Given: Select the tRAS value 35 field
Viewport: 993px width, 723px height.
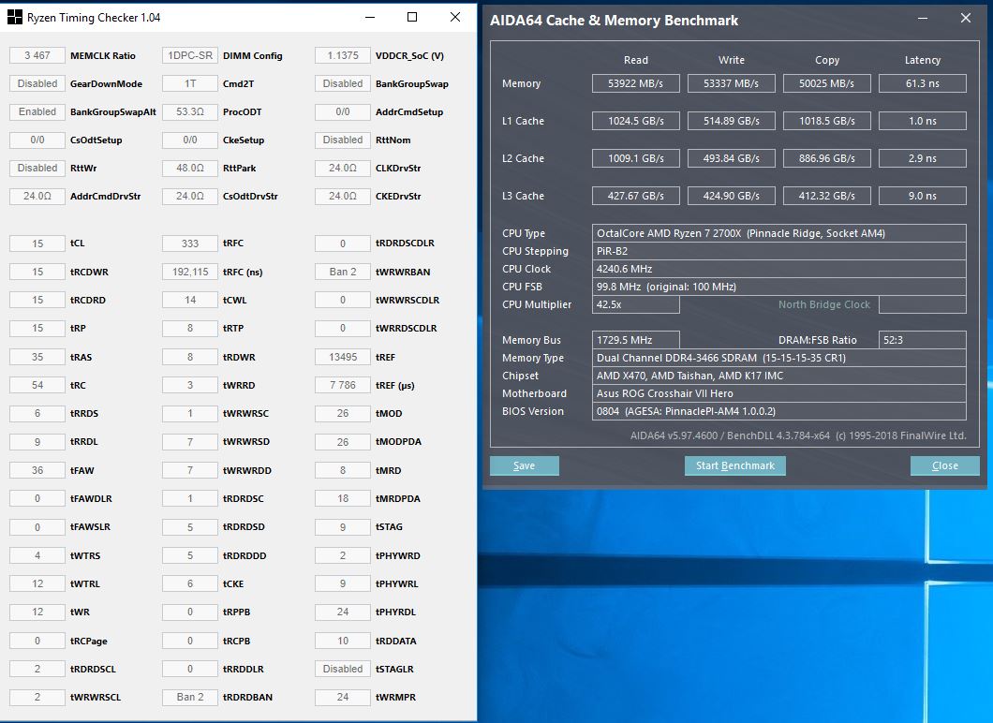Looking at the screenshot, I should click(37, 357).
